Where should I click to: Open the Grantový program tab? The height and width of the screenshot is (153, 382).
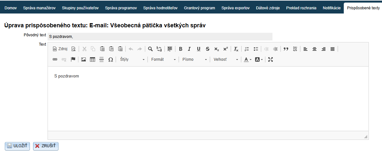(200, 8)
